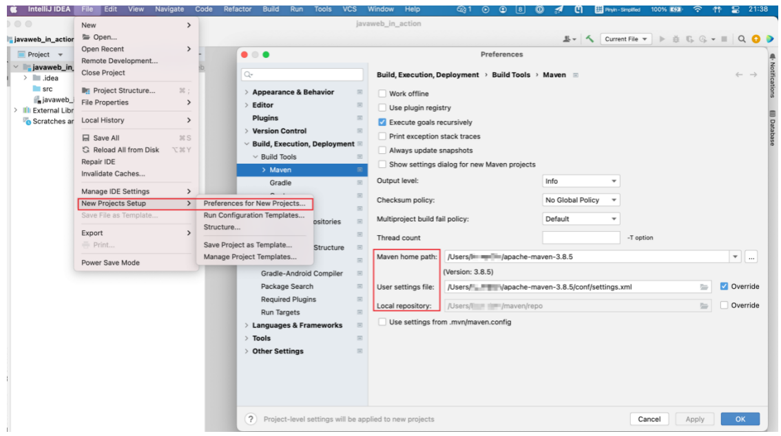
Task: Select Run Configuration Templates item
Action: point(254,215)
